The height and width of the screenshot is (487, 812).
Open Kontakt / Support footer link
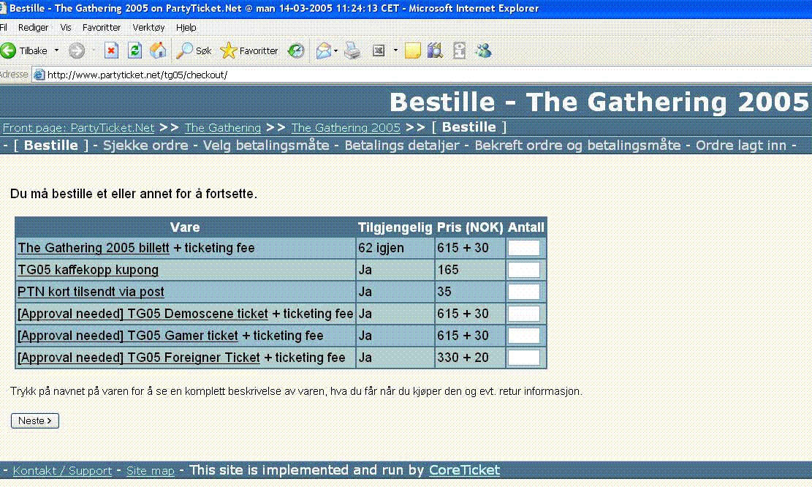coord(62,470)
